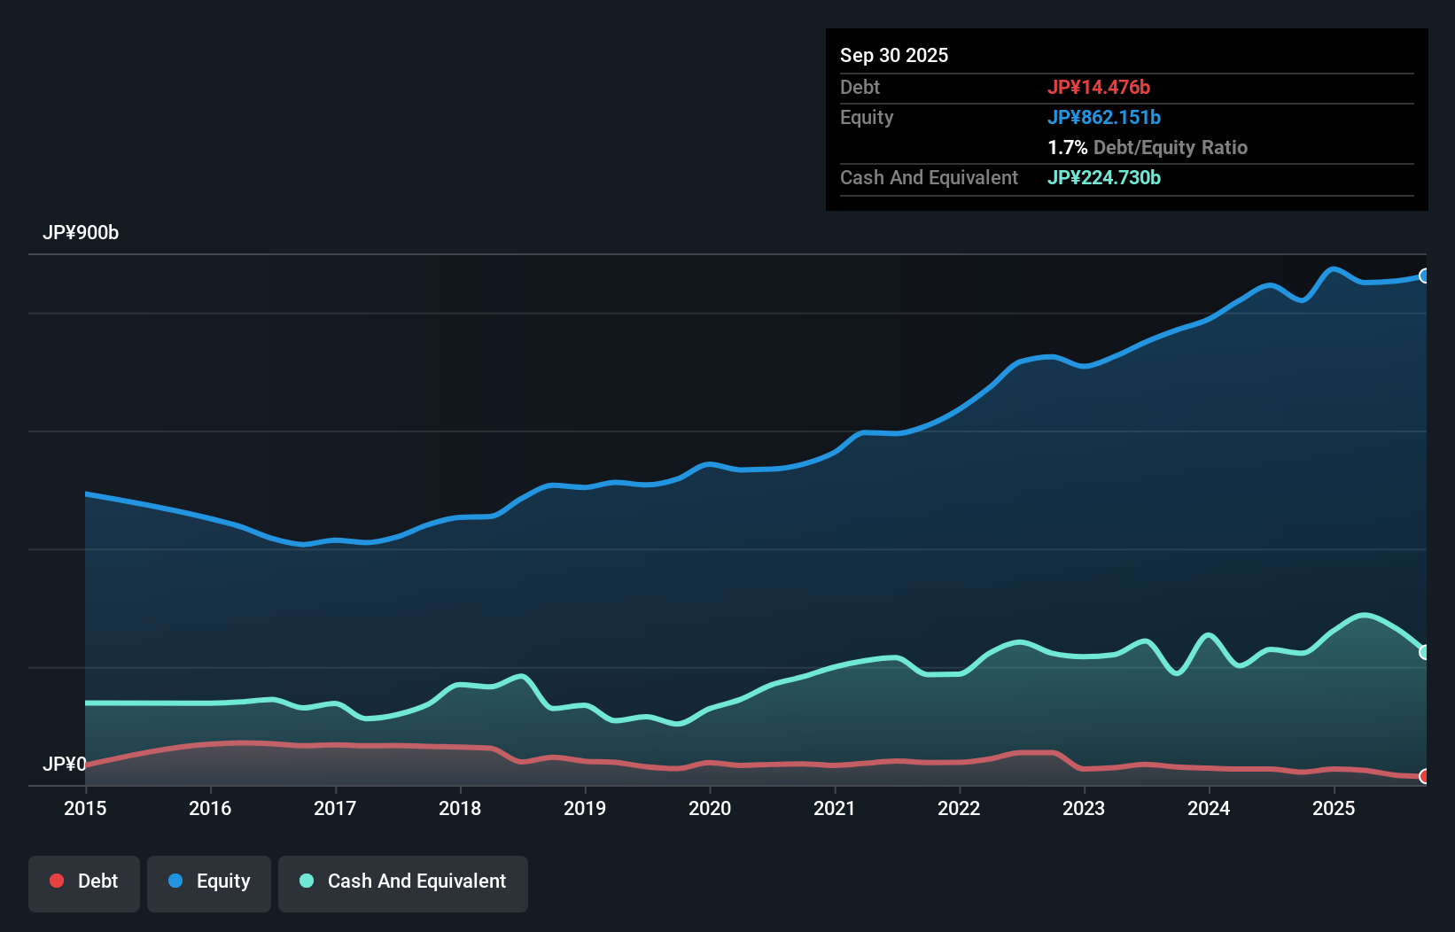
Task: Select the Equity endpoint marker on the chart
Action: click(x=1424, y=275)
